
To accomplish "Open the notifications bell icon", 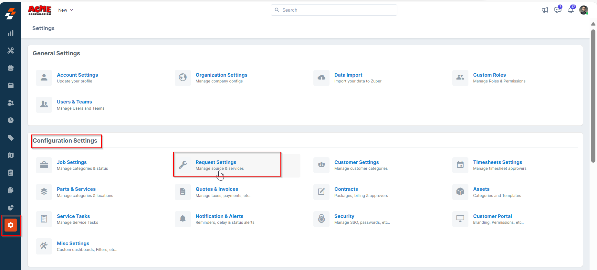I will click(571, 10).
